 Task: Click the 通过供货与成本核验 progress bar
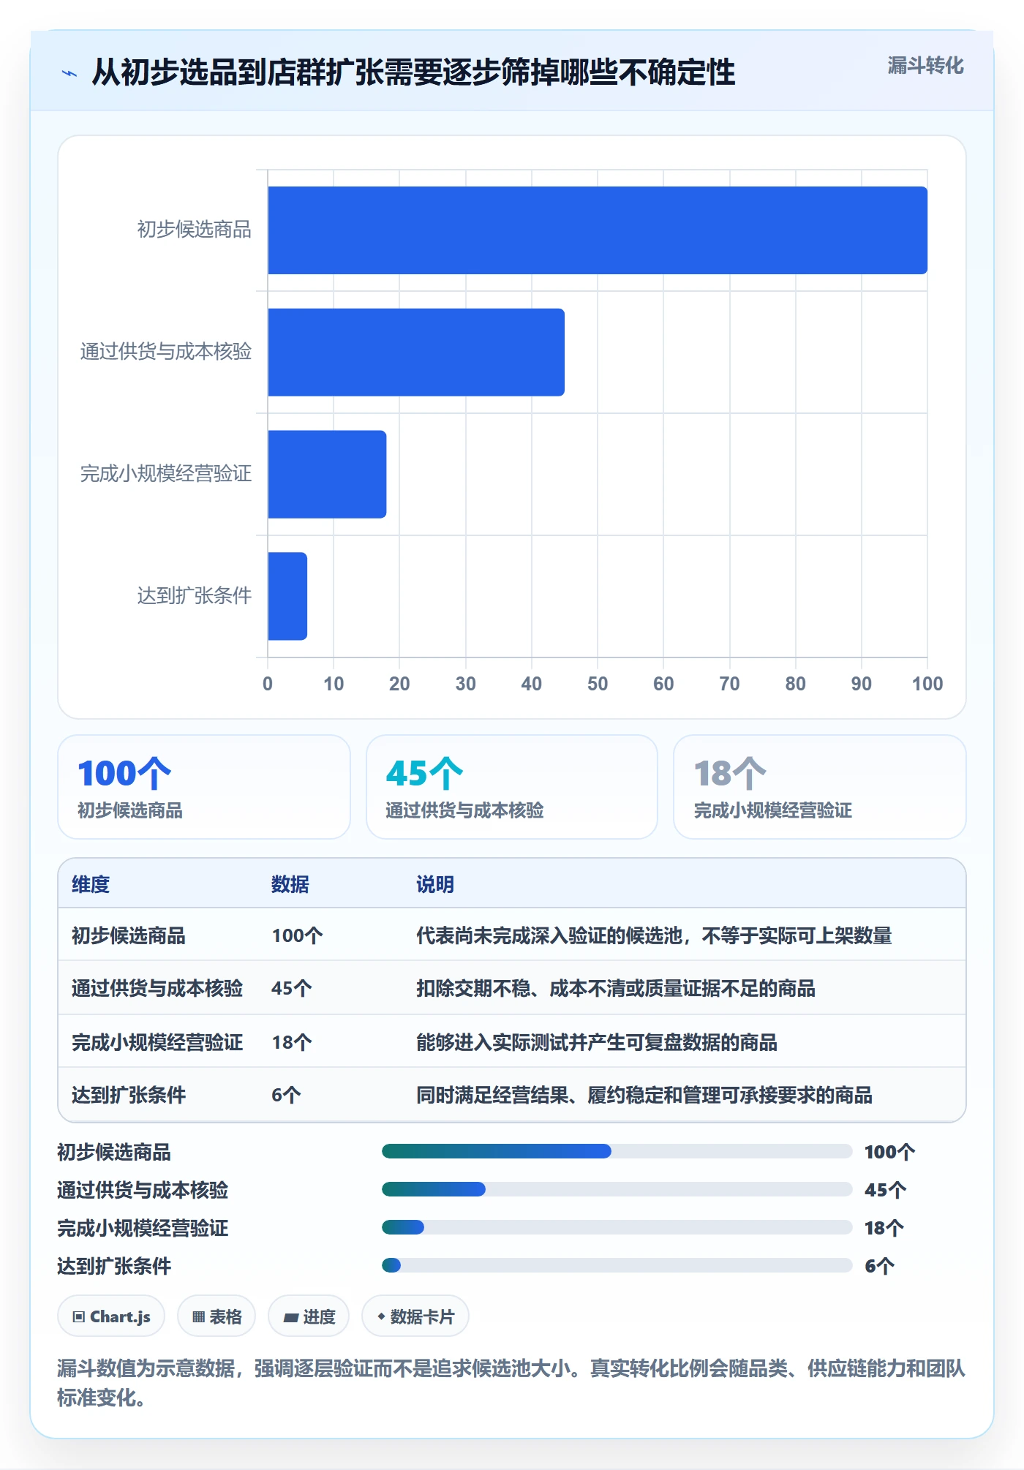[x=617, y=1189]
